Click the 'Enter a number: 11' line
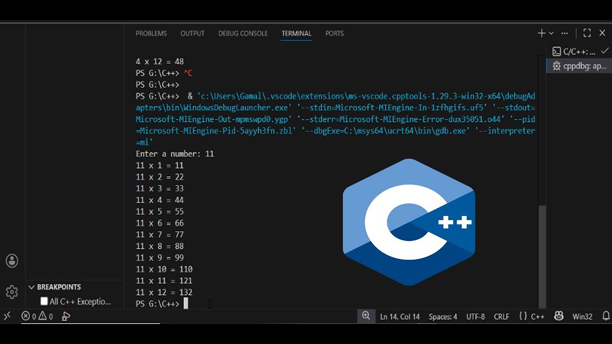The width and height of the screenshot is (612, 344). pos(175,153)
